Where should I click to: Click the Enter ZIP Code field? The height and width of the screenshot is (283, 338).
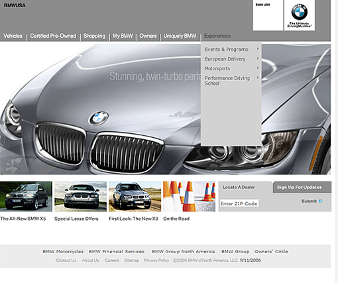pos(239,203)
